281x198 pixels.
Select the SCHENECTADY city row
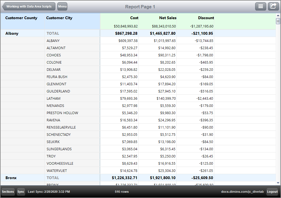[58, 134]
